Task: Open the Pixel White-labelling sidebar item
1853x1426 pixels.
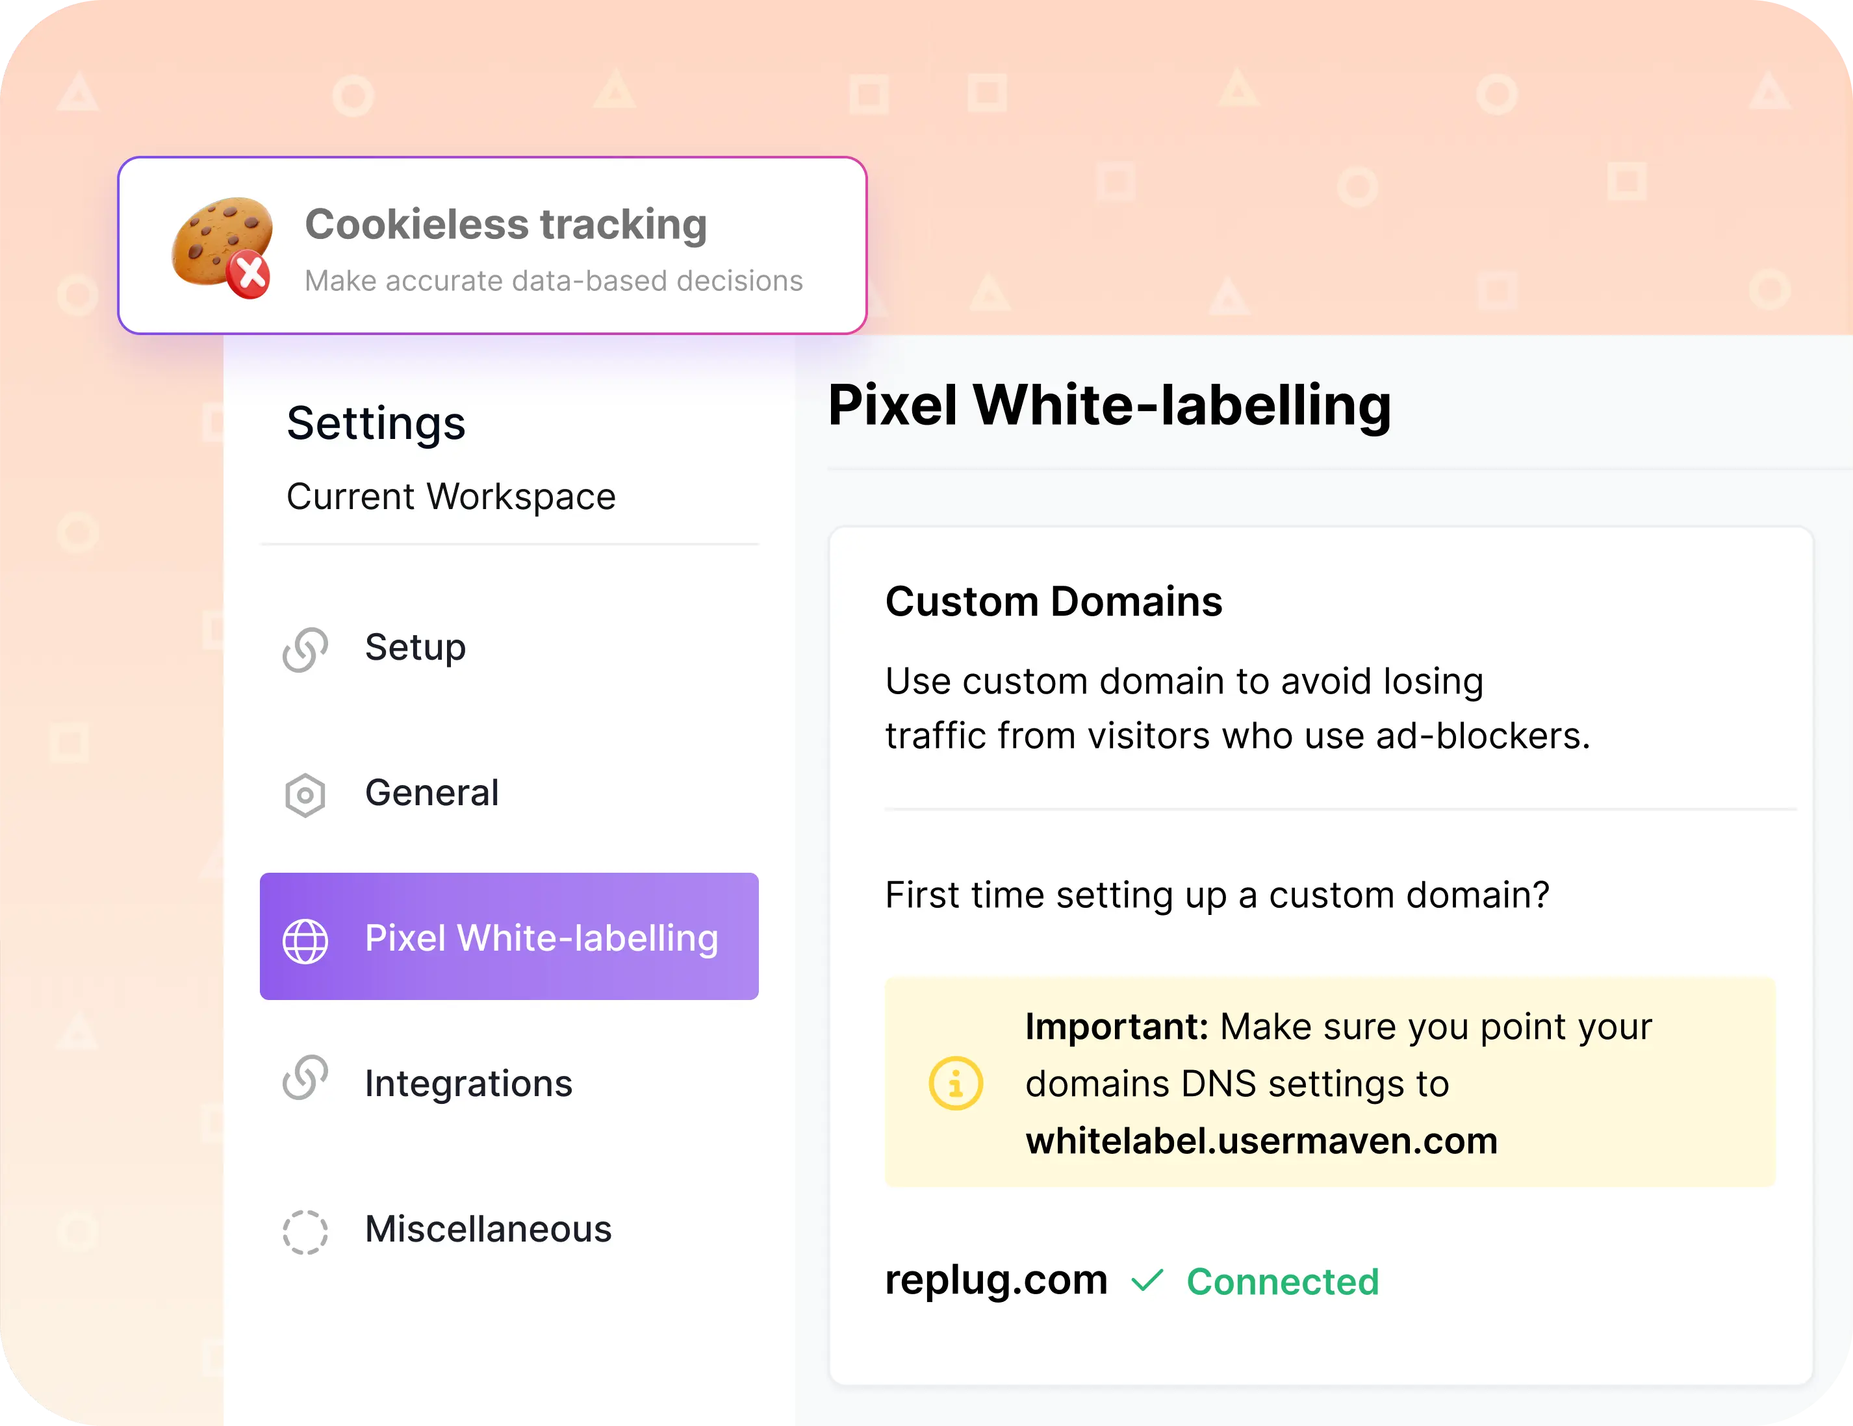Action: coord(541,938)
